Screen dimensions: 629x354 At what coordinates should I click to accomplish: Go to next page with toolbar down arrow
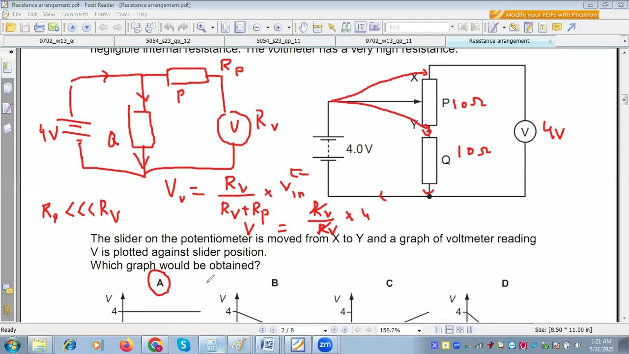coord(86,28)
